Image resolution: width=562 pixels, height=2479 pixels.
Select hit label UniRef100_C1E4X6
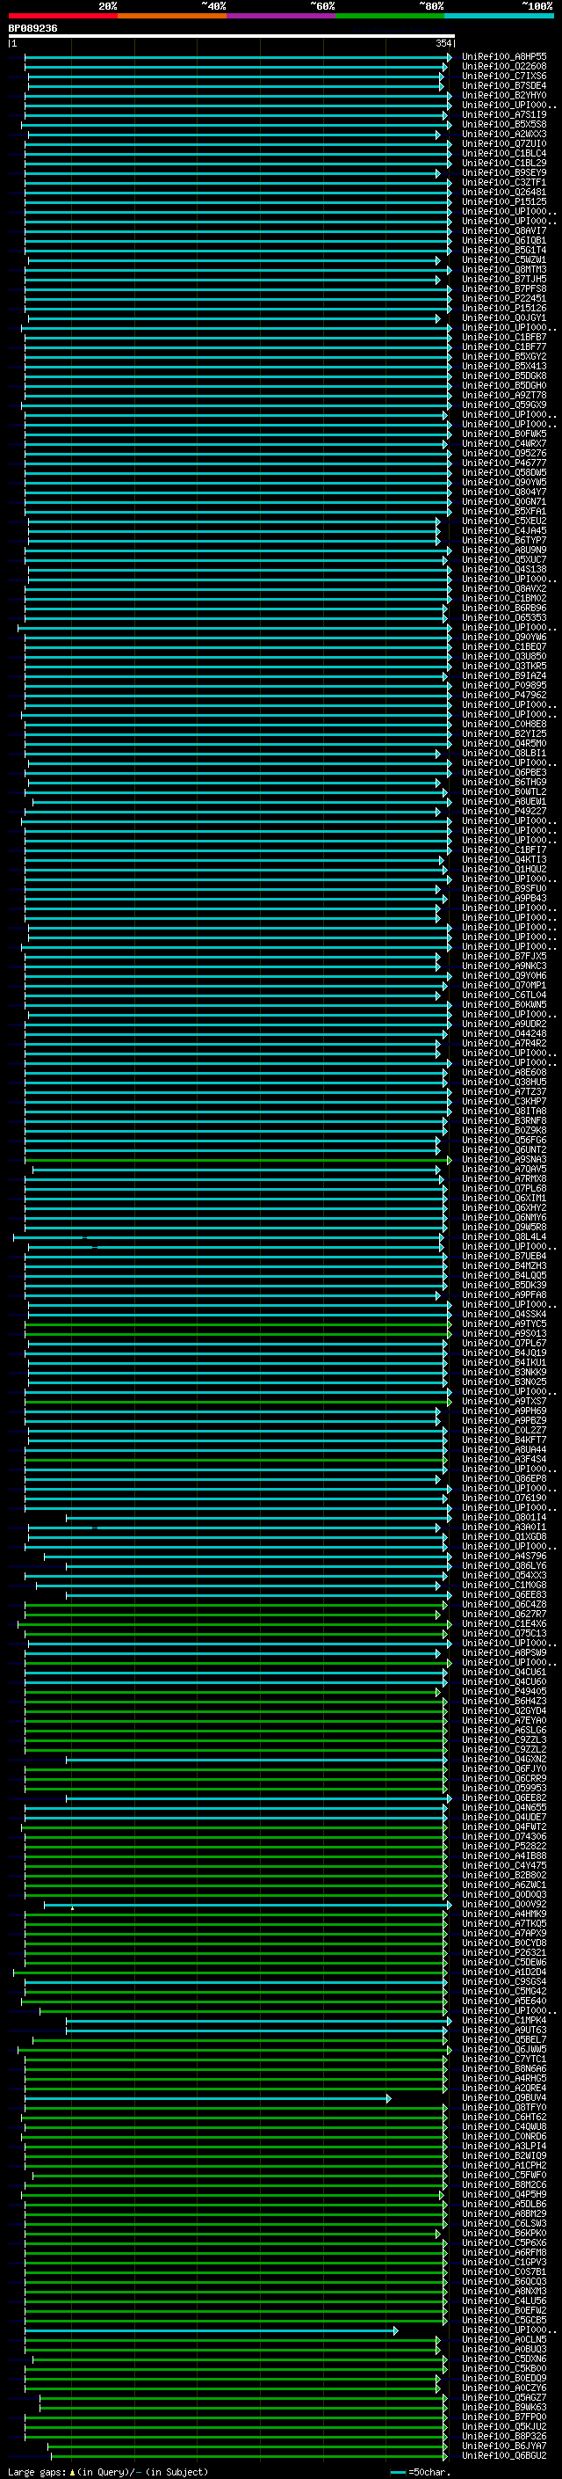[x=504, y=1623]
